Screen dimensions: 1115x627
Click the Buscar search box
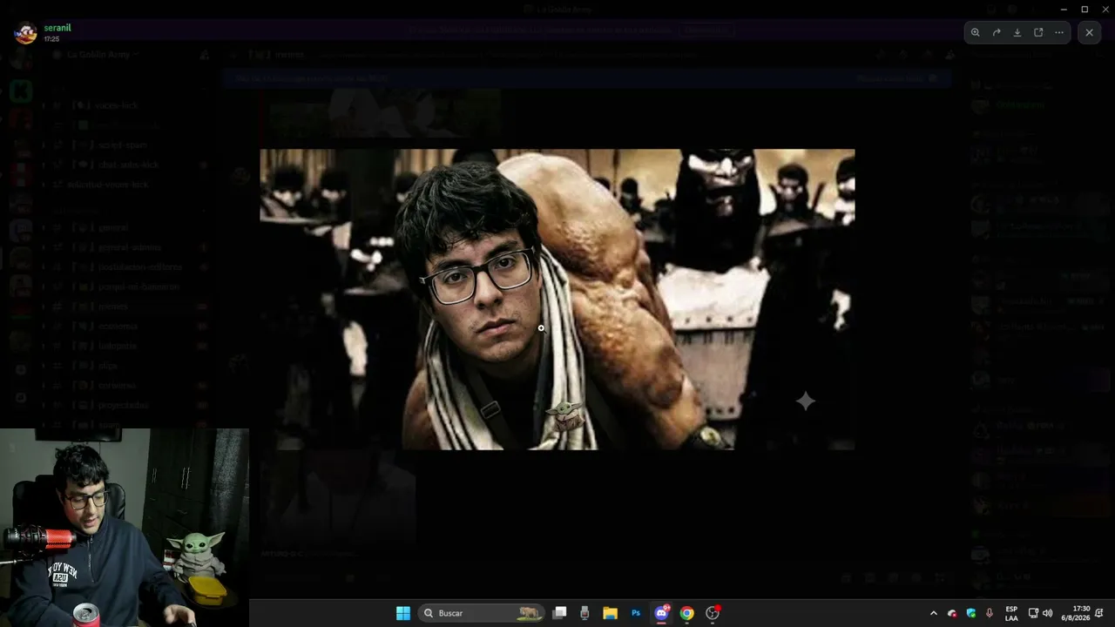click(x=482, y=613)
